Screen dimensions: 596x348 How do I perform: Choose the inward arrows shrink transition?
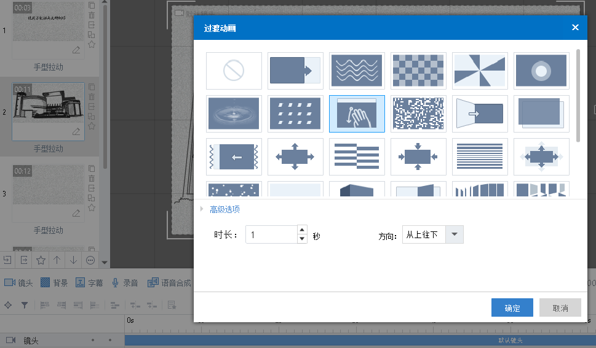418,157
